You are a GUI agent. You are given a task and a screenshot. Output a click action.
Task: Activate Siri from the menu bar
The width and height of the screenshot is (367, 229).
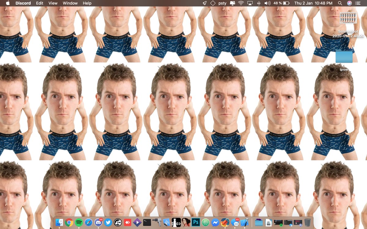point(349,3)
